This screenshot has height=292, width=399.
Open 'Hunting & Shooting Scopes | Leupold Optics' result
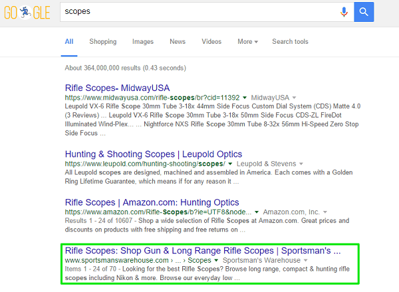[154, 154]
